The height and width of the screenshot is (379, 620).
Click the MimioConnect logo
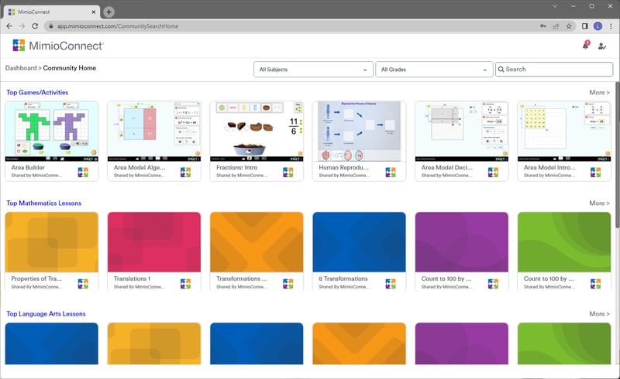point(57,46)
